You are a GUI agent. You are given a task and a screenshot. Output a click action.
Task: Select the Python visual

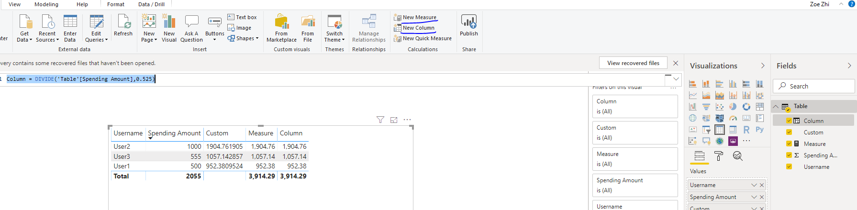(x=759, y=130)
